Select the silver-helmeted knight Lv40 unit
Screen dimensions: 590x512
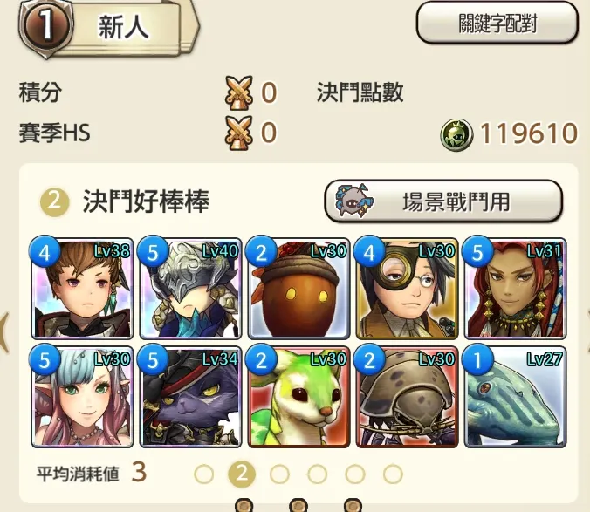(190, 288)
